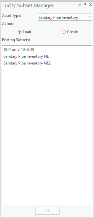Click the Asset Type label
The height and width of the screenshot is (218, 94).
12,16
